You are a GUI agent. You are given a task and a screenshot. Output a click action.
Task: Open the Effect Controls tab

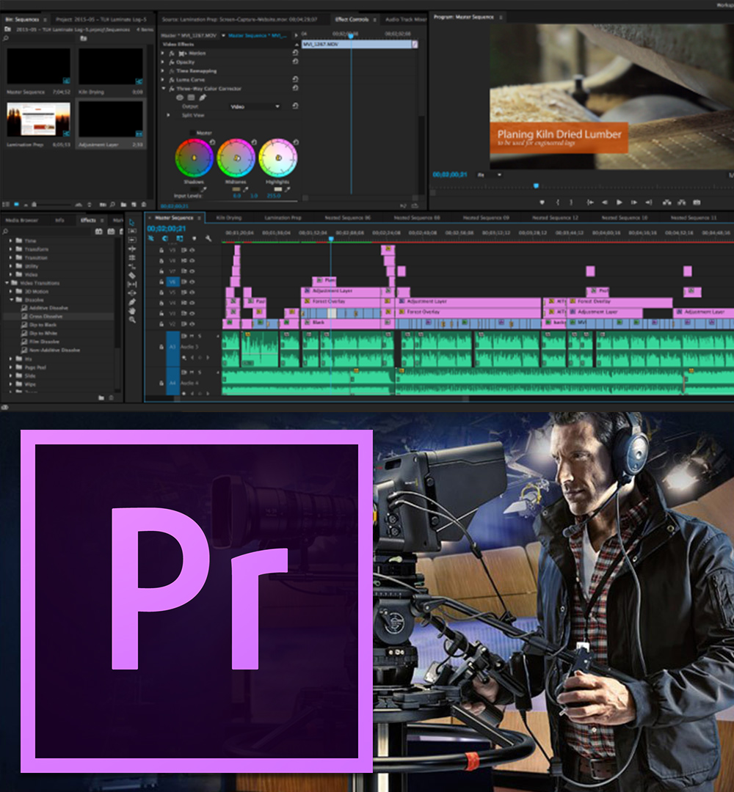(x=352, y=19)
